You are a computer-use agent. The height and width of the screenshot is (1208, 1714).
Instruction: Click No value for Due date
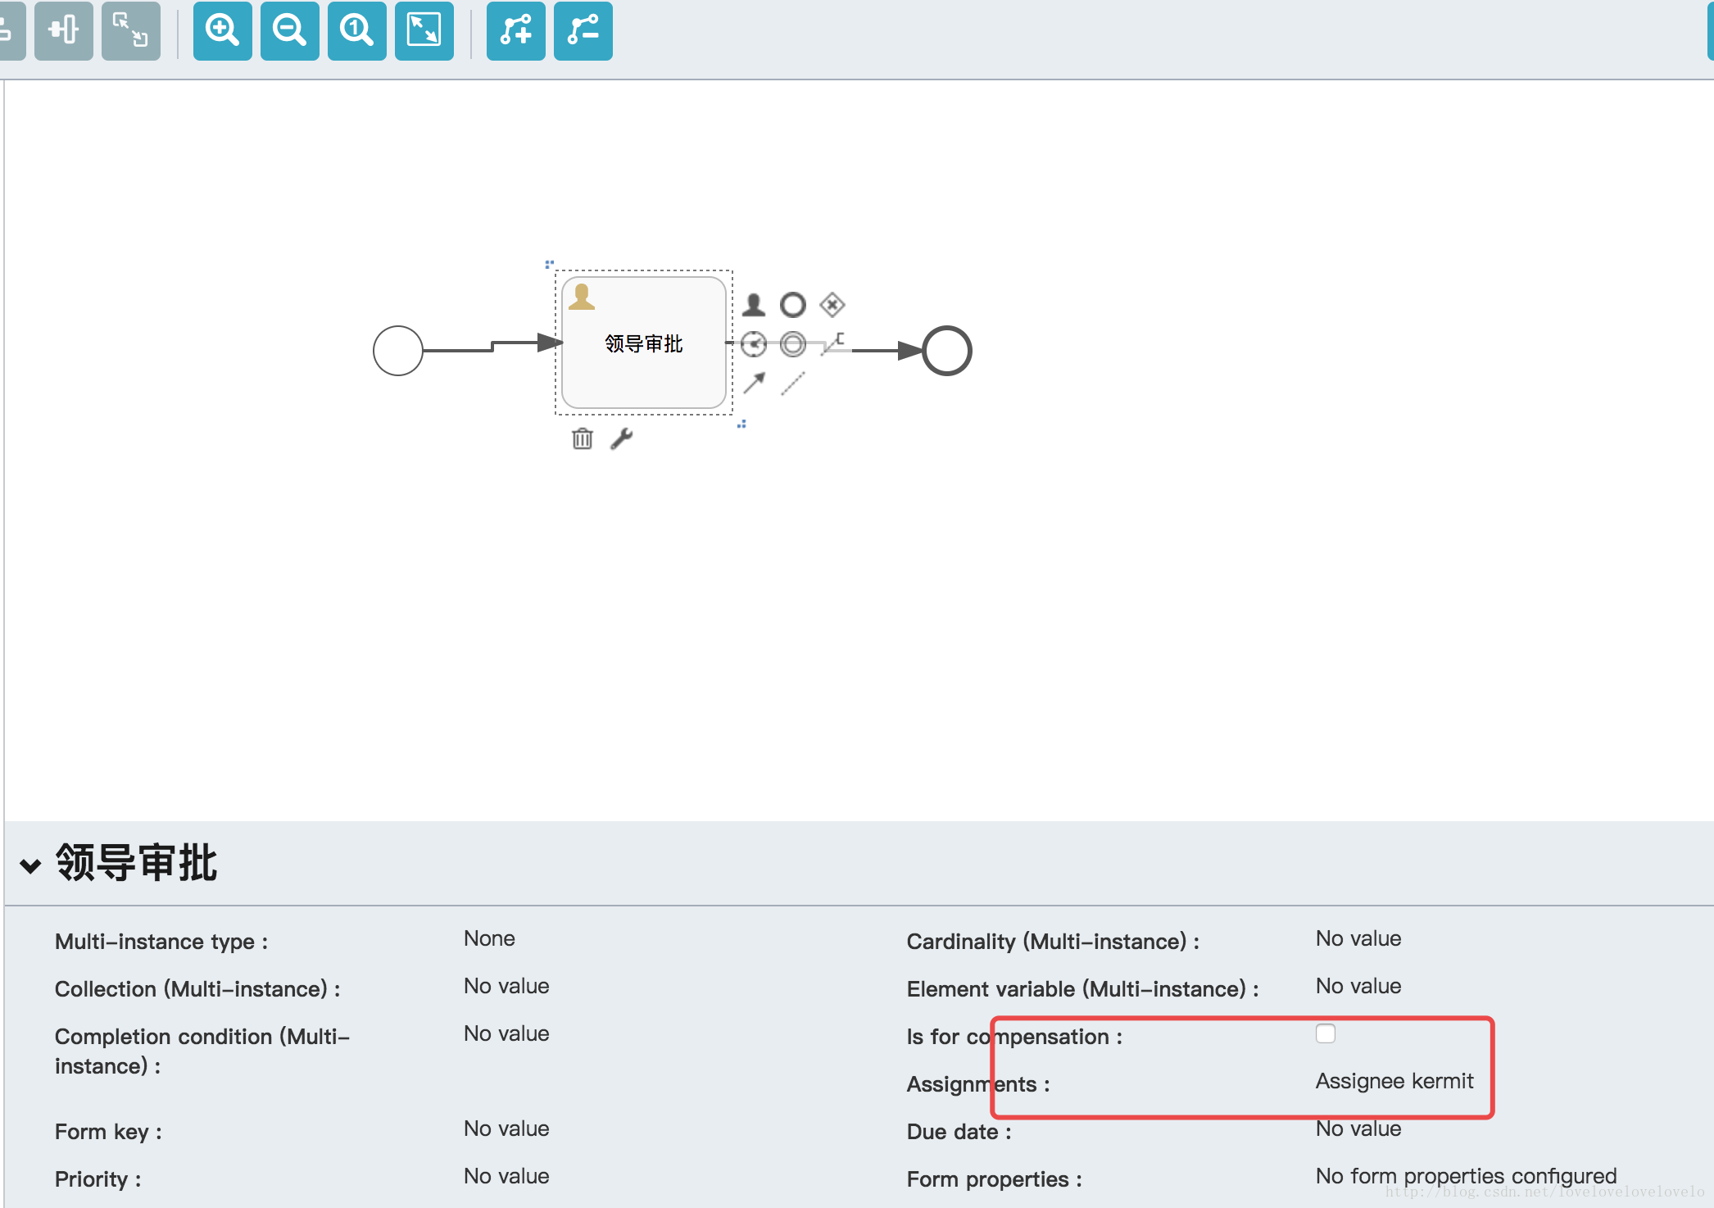pyautogui.click(x=1358, y=1129)
